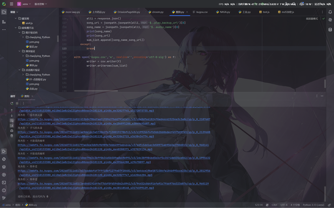334x208 pixels.
Task: Open the Python Console tool window
Action: point(4,159)
